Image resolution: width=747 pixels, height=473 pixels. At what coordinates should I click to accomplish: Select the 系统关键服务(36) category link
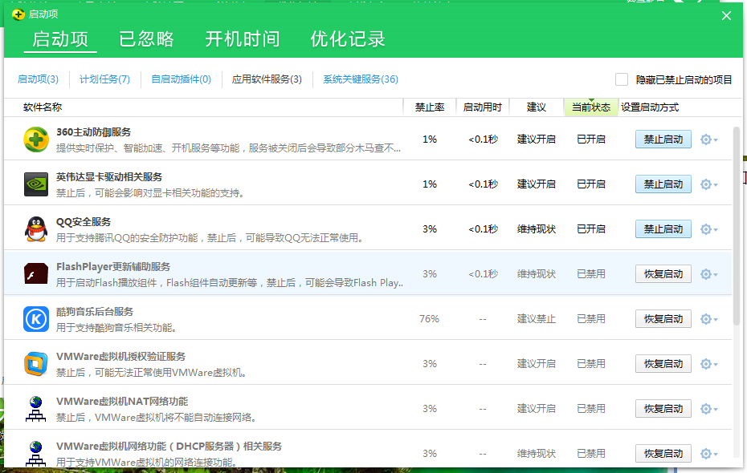(361, 79)
